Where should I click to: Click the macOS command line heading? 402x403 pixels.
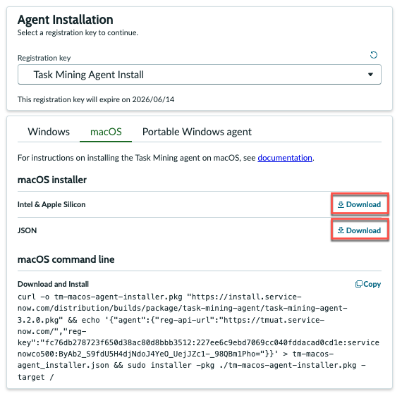(66, 259)
